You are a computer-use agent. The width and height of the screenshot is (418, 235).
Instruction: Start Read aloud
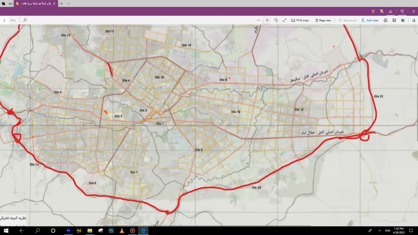pyautogui.click(x=347, y=20)
